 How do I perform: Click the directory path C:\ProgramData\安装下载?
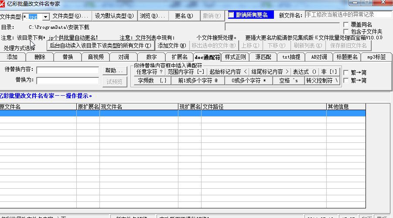coord(59,27)
